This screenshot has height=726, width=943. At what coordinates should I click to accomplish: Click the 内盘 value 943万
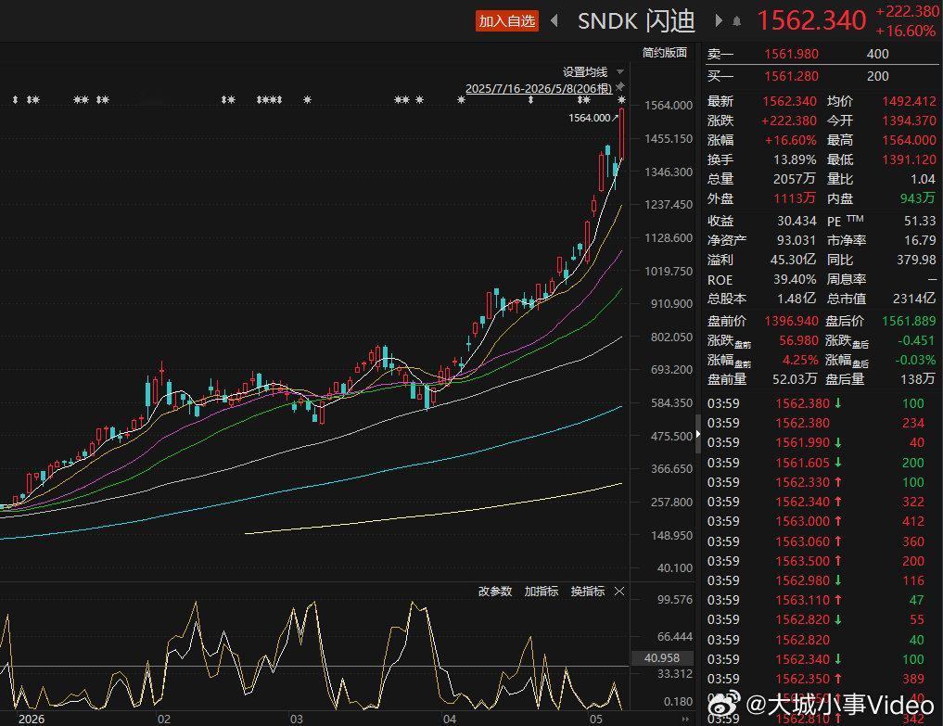pos(918,197)
